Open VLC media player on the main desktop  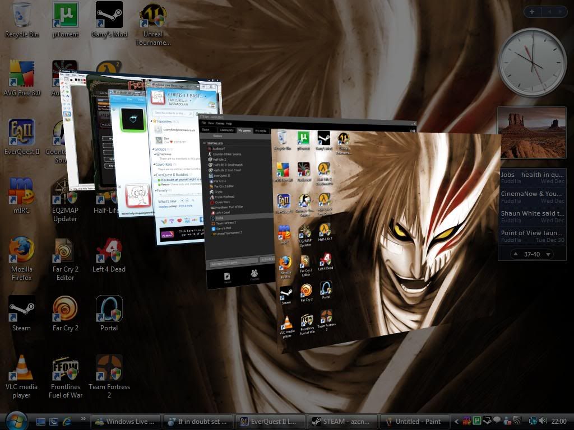[22, 377]
